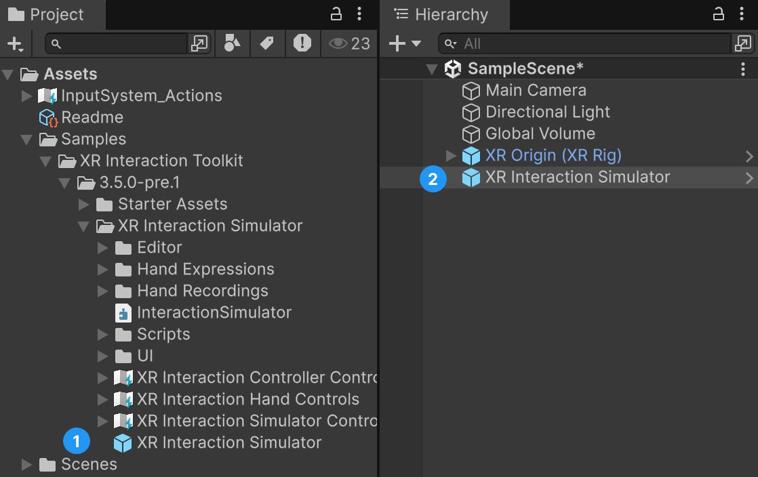Open the Hierarchy panel three-dot menu

tap(742, 14)
